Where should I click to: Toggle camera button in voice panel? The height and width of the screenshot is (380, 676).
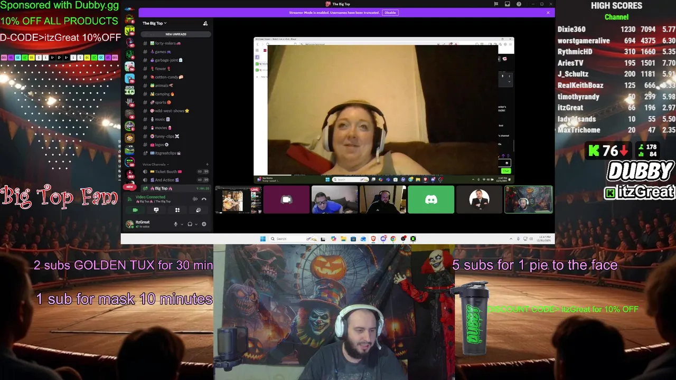pos(135,210)
